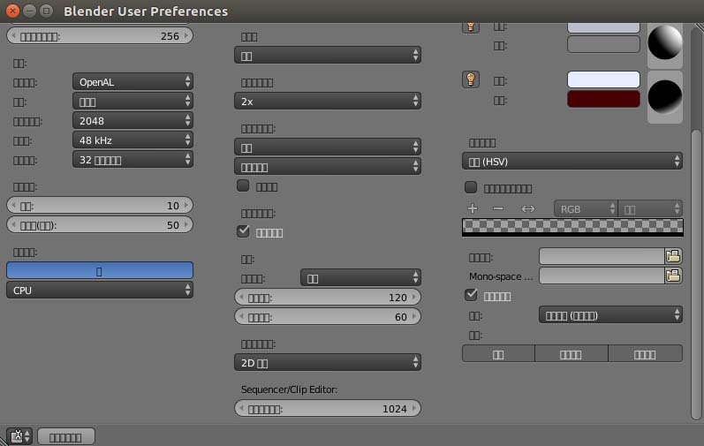Open the CPU compute device dropdown

click(100, 290)
